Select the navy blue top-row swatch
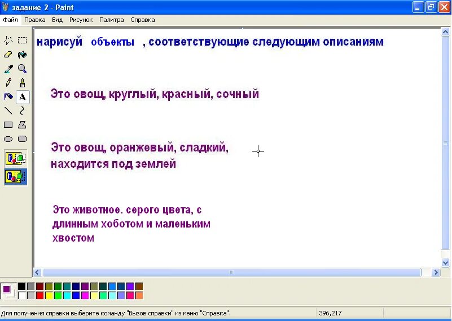 [76, 286]
